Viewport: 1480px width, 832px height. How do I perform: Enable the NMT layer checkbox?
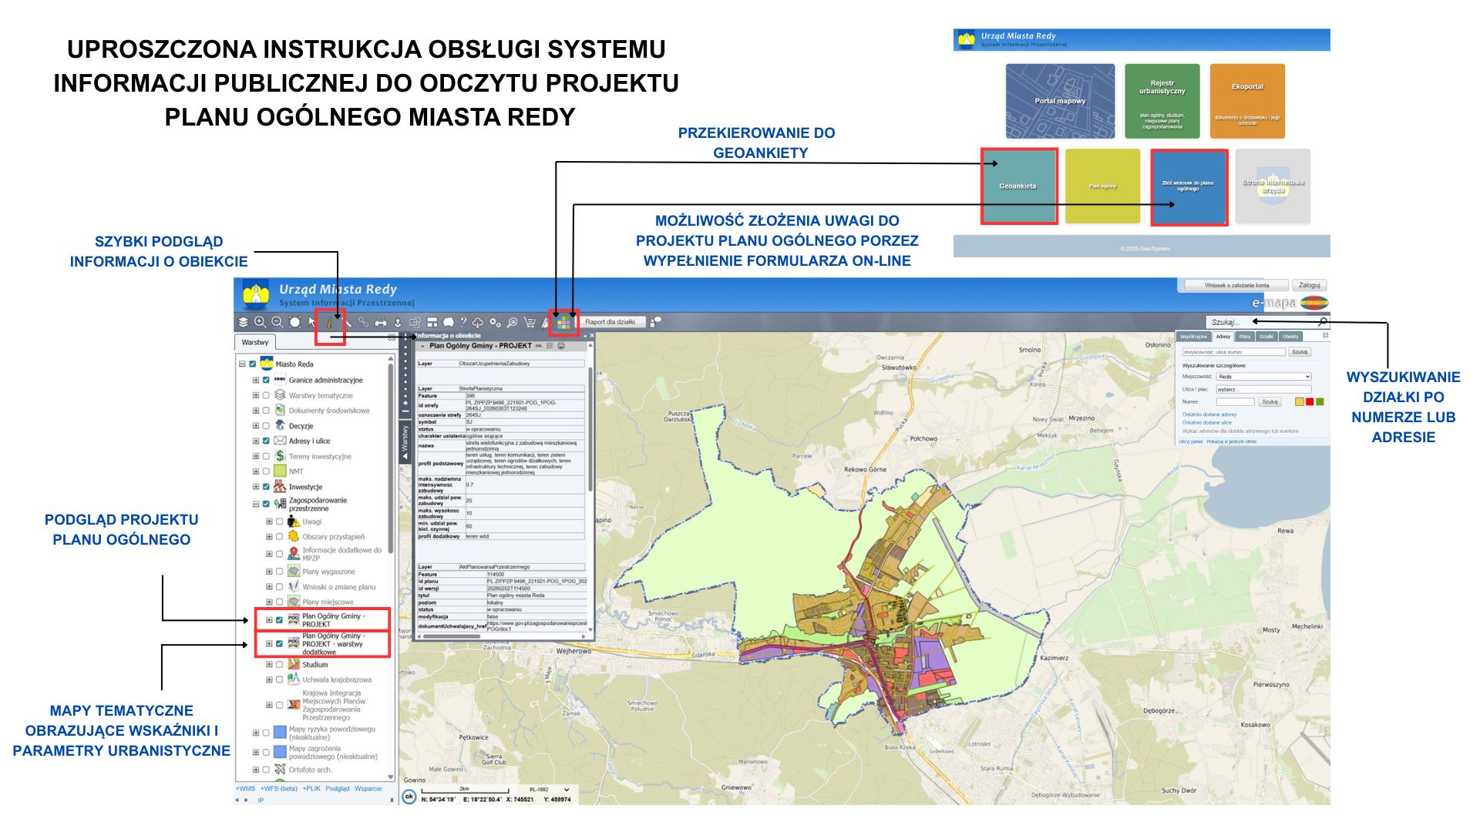click(266, 471)
